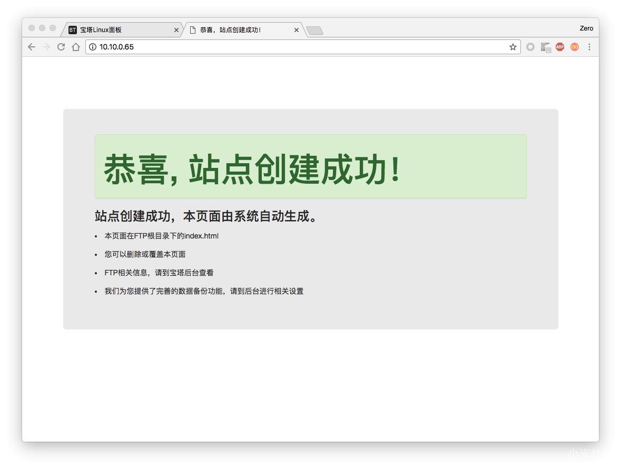Click the grey circle extension icon
The height and width of the screenshot is (468, 621).
530,47
